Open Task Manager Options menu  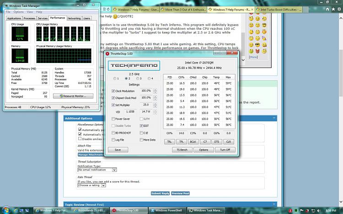point(18,12)
